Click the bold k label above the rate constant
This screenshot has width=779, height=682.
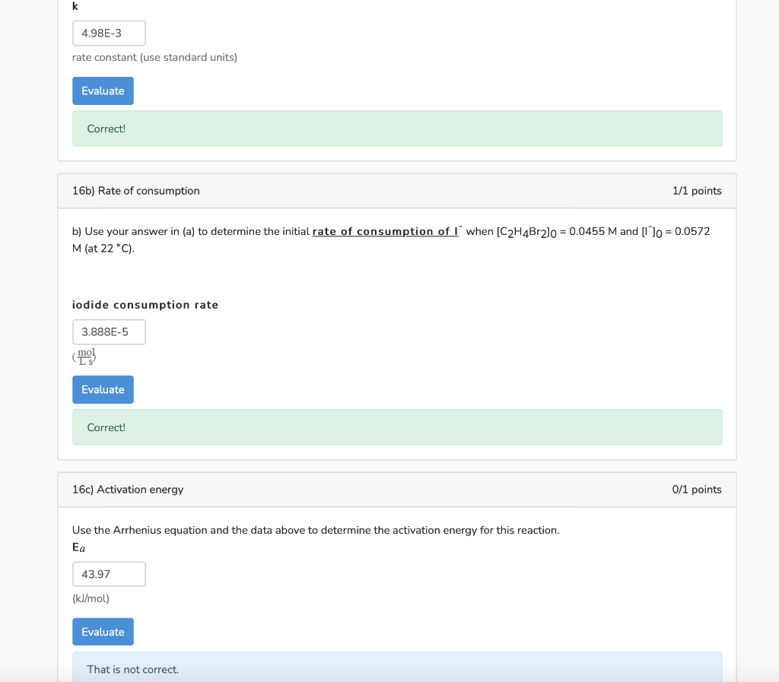click(74, 6)
